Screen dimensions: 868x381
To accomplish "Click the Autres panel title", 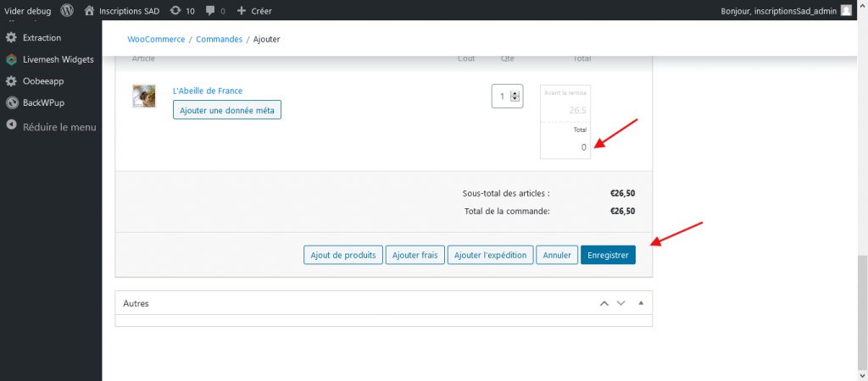I will [x=136, y=304].
